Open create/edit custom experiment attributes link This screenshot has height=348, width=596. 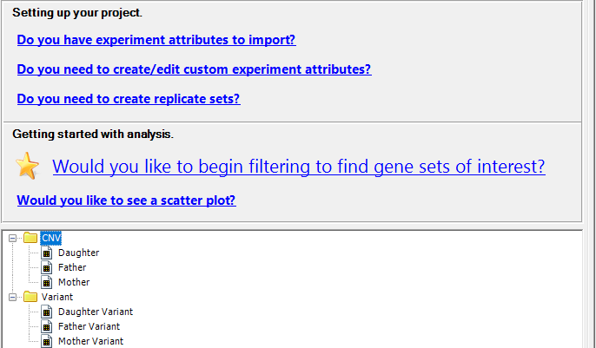pos(195,69)
